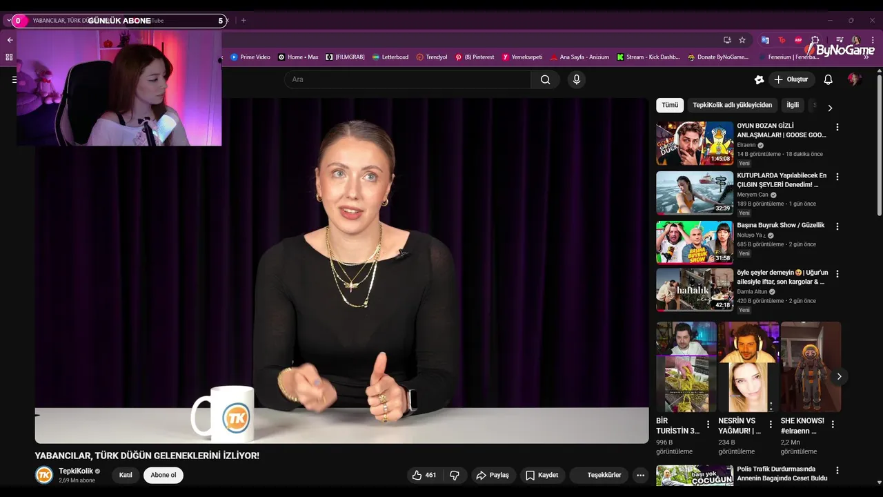The width and height of the screenshot is (883, 497).
Task: Open TepkiKolik channel avatar
Action: [x=44, y=475]
